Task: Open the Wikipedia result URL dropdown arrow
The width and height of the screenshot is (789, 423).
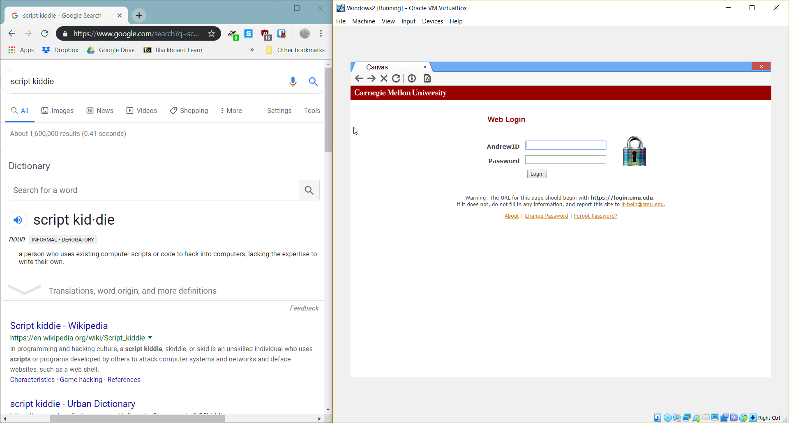Action: 150,338
